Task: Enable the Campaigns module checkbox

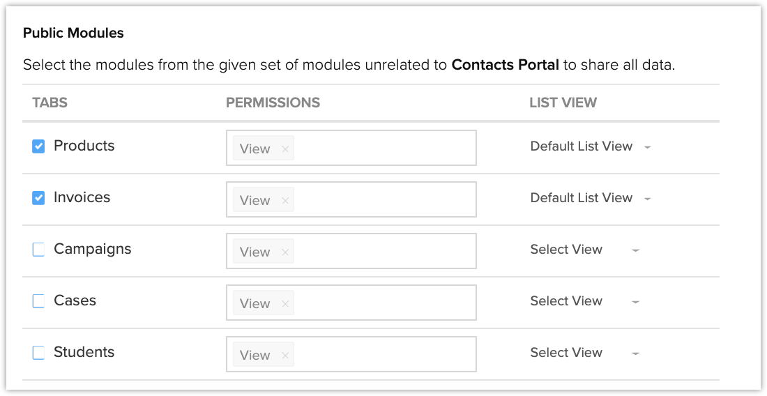Action: (38, 250)
